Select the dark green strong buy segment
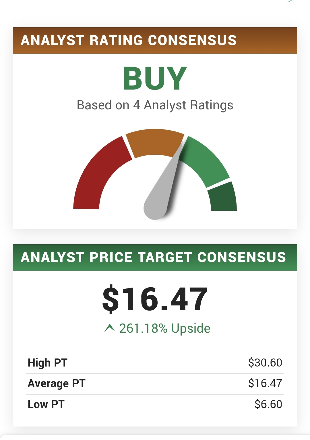This screenshot has height=440, width=310. (x=223, y=197)
